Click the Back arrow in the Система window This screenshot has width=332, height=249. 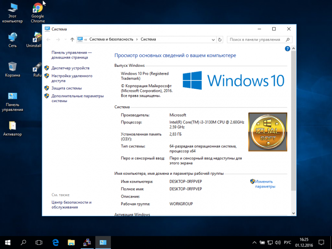49,39
